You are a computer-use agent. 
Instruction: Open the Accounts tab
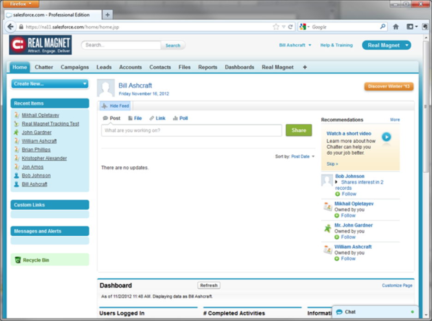pyautogui.click(x=130, y=67)
